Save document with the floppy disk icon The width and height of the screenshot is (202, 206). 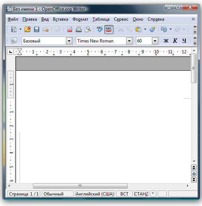(37, 29)
